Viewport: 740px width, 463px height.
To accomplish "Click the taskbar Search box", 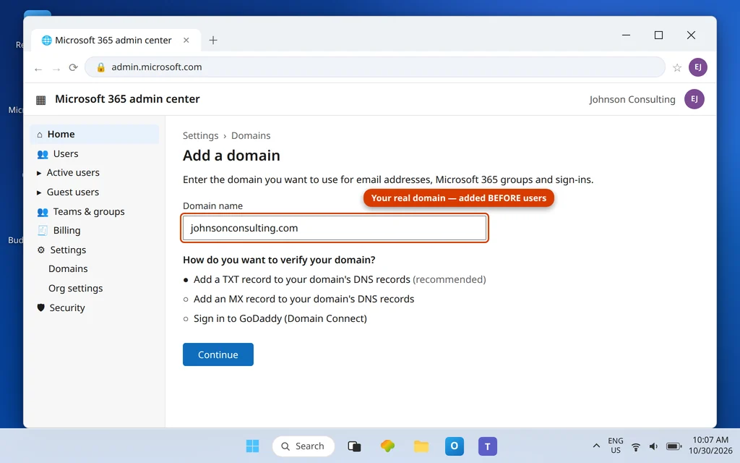I will (x=303, y=446).
